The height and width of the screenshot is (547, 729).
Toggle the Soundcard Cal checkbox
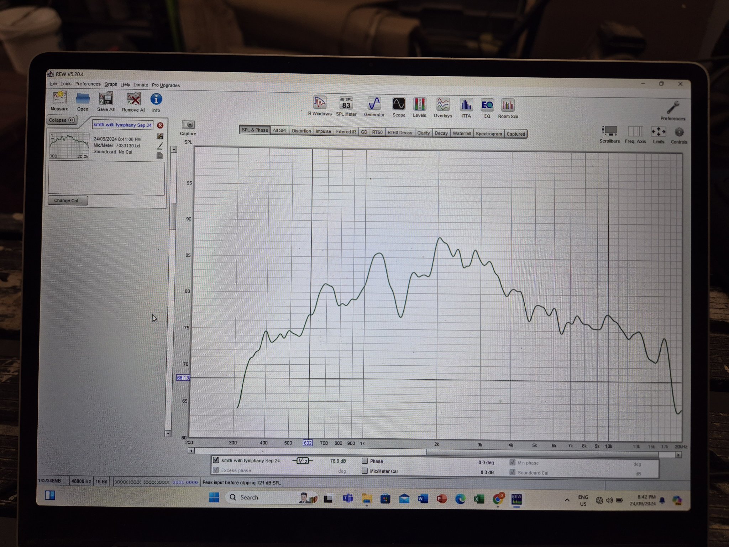(x=513, y=472)
